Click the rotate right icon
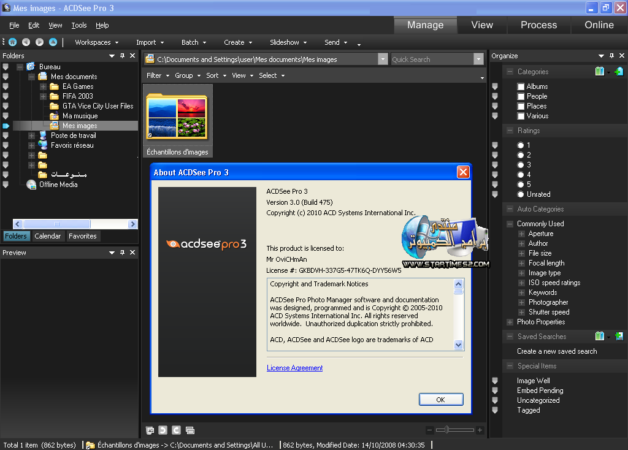Image resolution: width=628 pixels, height=450 pixels. click(x=176, y=430)
